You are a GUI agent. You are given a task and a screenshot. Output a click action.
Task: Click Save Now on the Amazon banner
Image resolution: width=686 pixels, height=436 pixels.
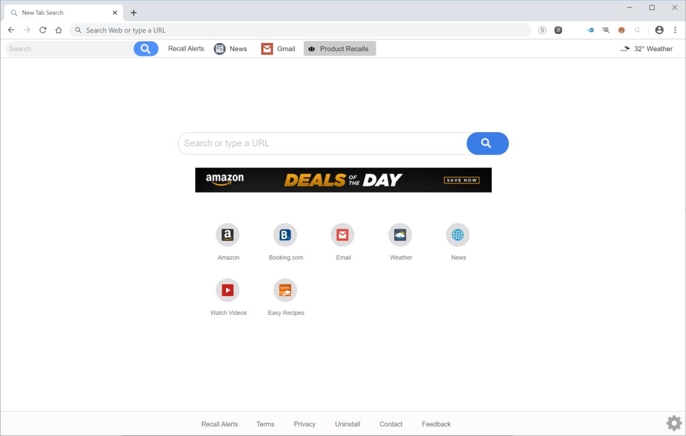462,180
